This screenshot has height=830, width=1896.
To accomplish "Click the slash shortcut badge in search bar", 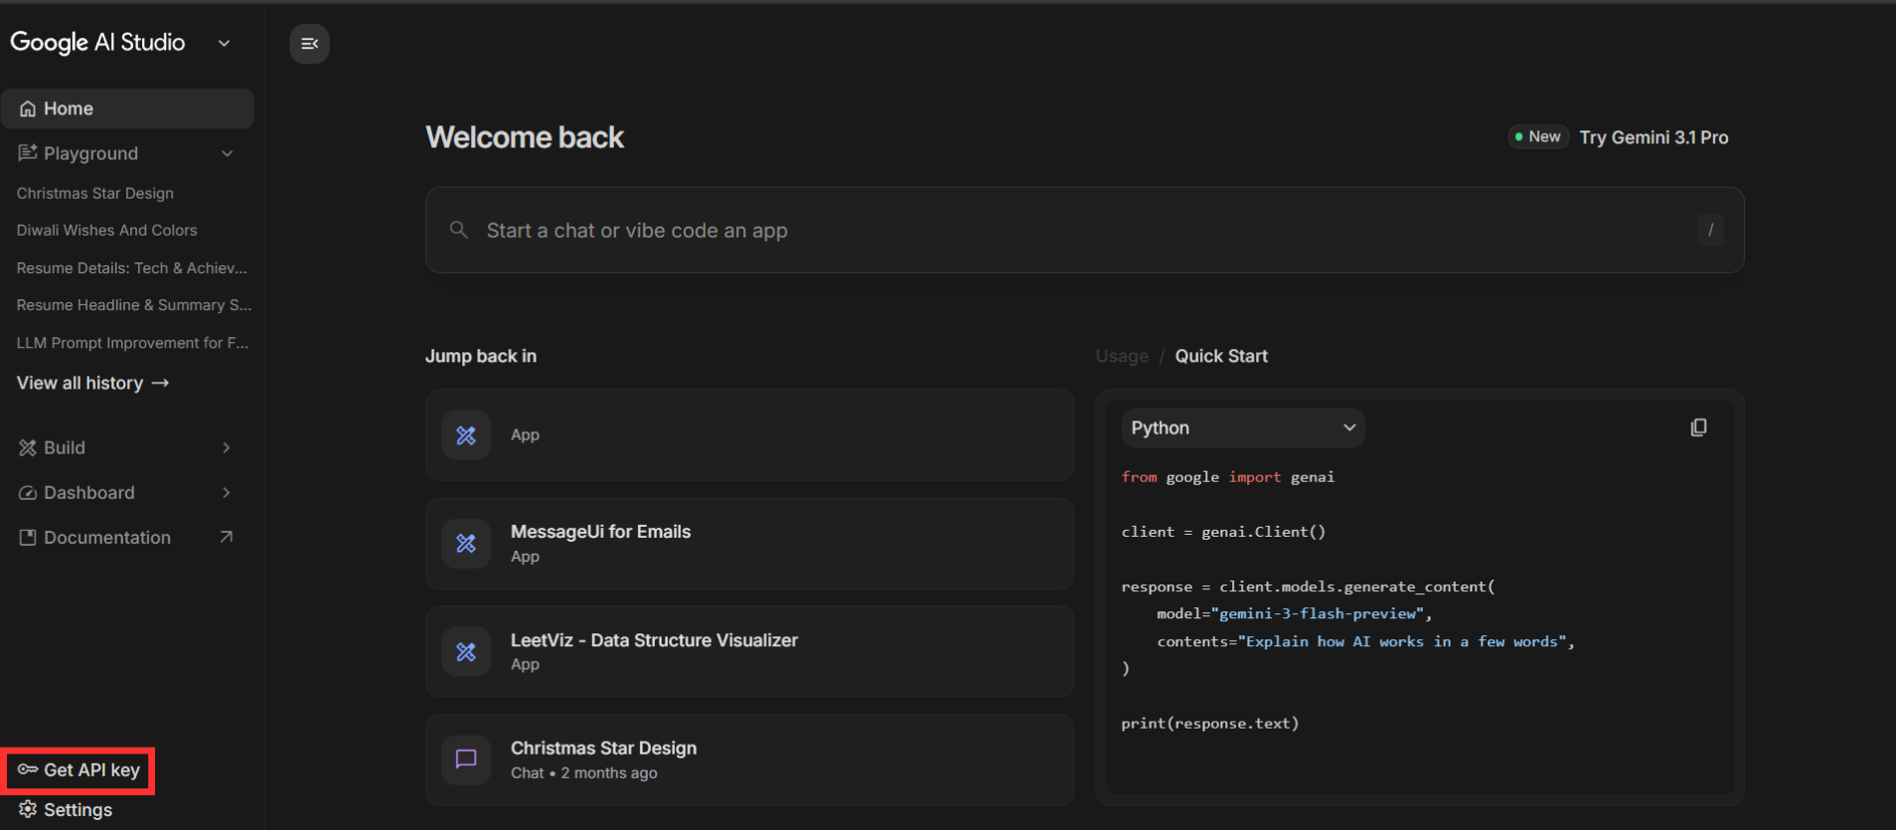I will click(x=1710, y=231).
